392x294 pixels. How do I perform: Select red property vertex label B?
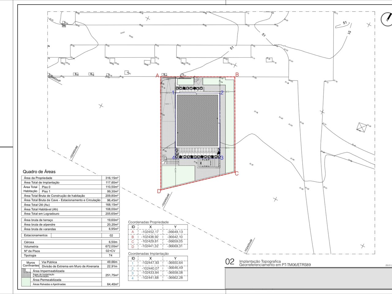pos(237,74)
